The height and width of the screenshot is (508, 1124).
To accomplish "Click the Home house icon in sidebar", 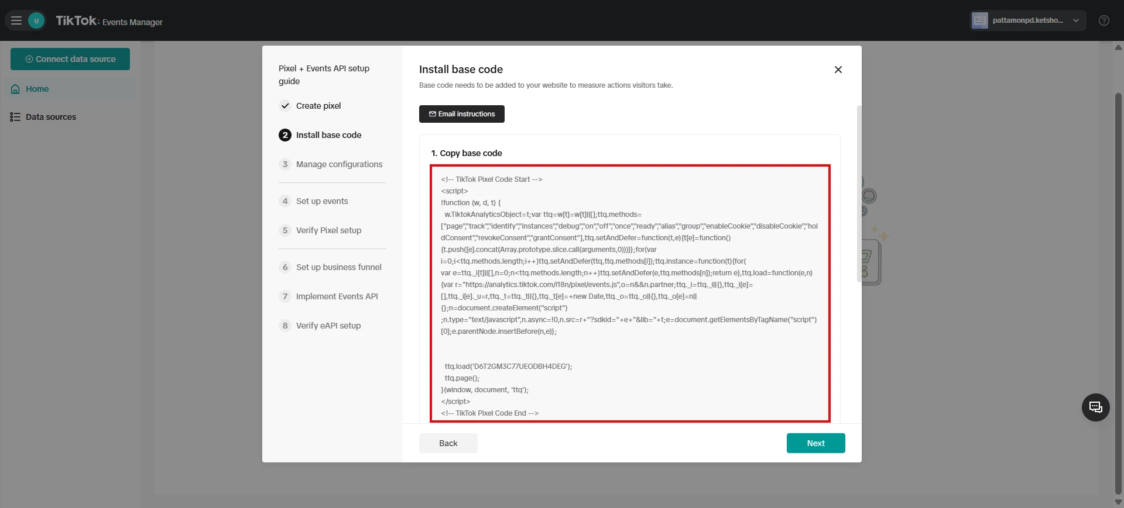I will coord(15,89).
